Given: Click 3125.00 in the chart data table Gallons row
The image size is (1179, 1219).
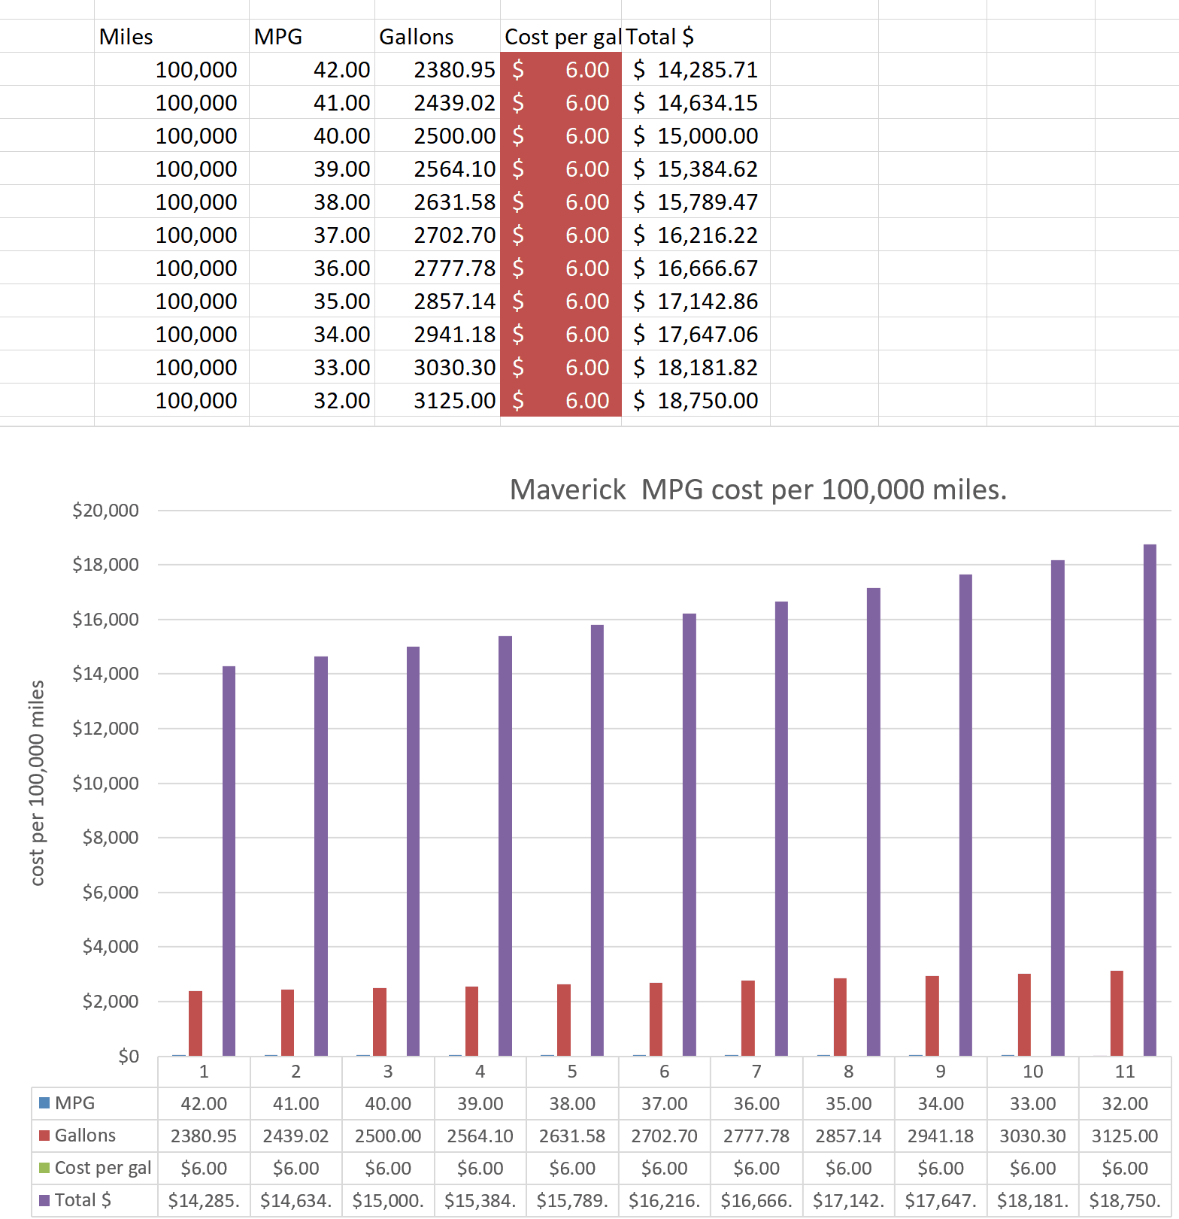Looking at the screenshot, I should tap(1125, 1136).
